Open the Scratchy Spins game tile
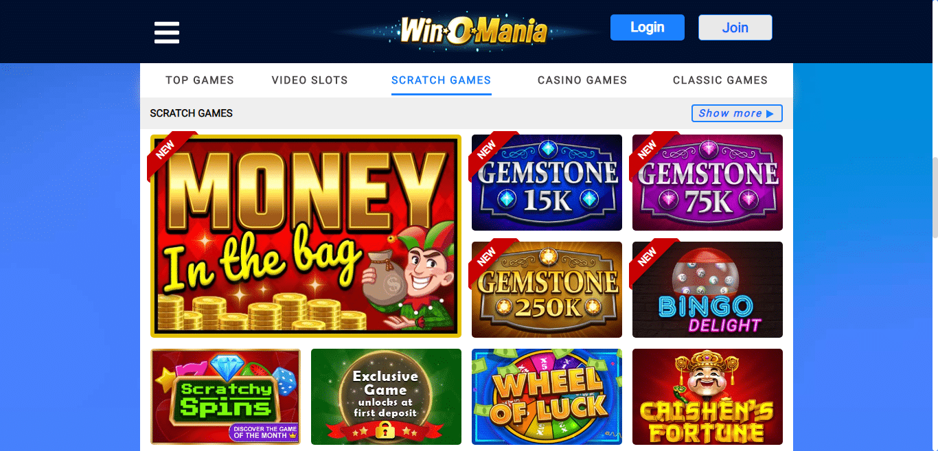The image size is (938, 451). tap(225, 397)
